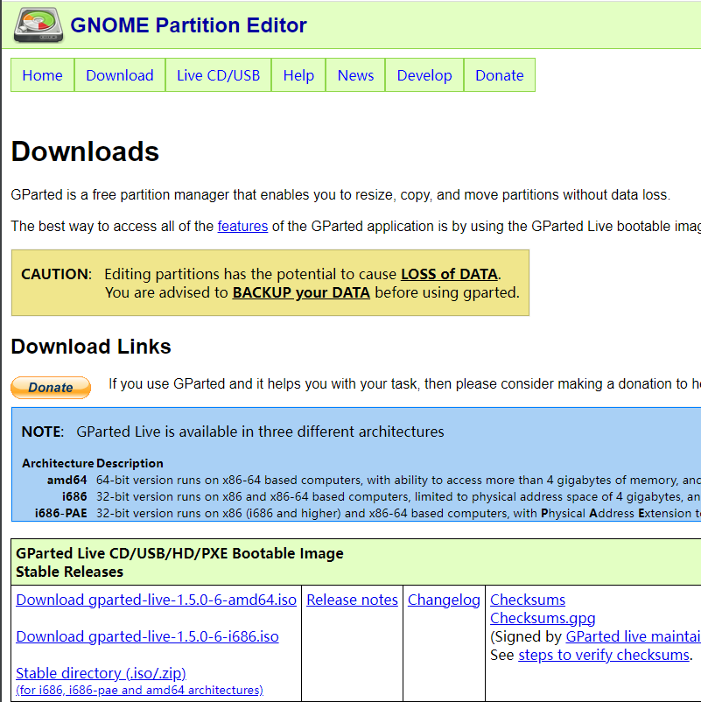Navigate to the Develop page
This screenshot has width=701, height=702.
point(424,75)
